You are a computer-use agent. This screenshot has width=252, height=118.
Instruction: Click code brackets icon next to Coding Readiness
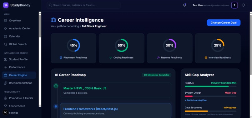[x=111, y=58]
